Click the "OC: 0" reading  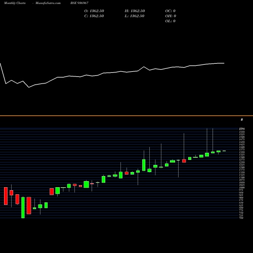[x=170, y=11]
